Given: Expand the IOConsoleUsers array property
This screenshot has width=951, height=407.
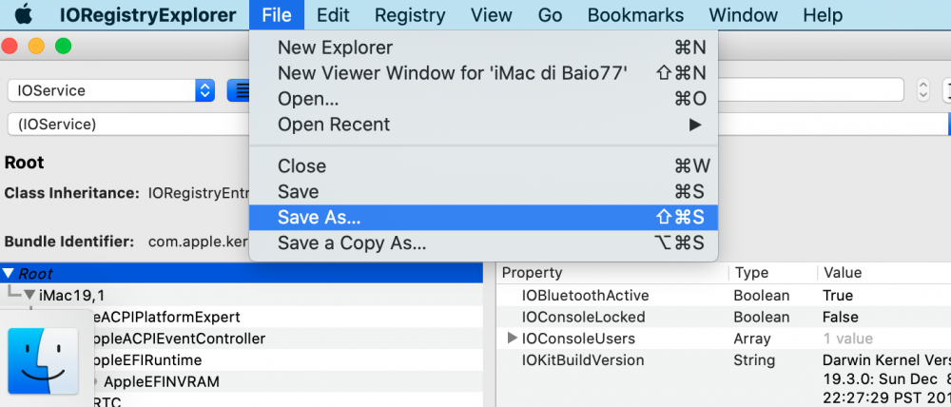Looking at the screenshot, I should [x=513, y=339].
